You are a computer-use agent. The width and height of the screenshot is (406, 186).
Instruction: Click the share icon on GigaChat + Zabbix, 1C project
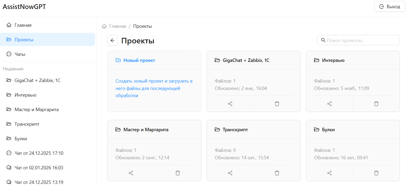click(230, 103)
